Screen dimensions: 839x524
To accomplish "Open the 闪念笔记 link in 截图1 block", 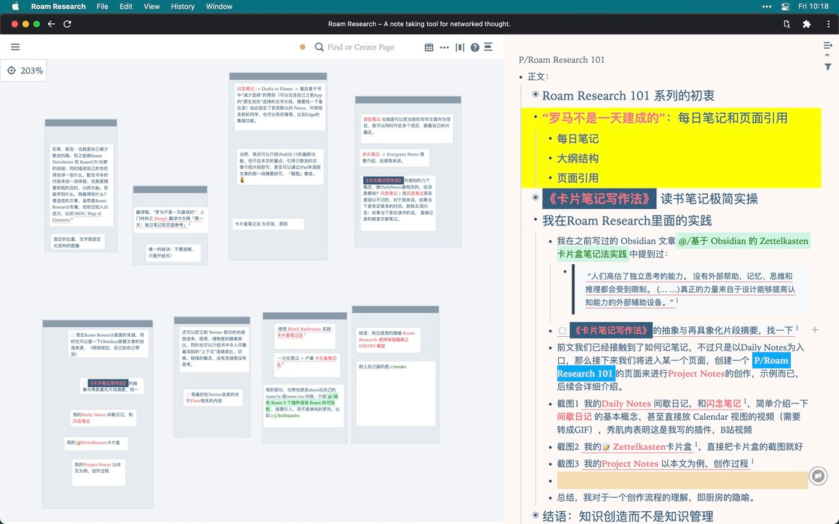I will click(724, 403).
